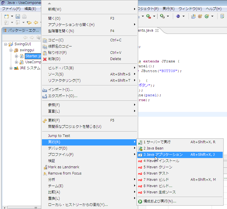This screenshot has height=209, width=227.
Task: Click the web browser globe icon
Action: coord(178,16)
